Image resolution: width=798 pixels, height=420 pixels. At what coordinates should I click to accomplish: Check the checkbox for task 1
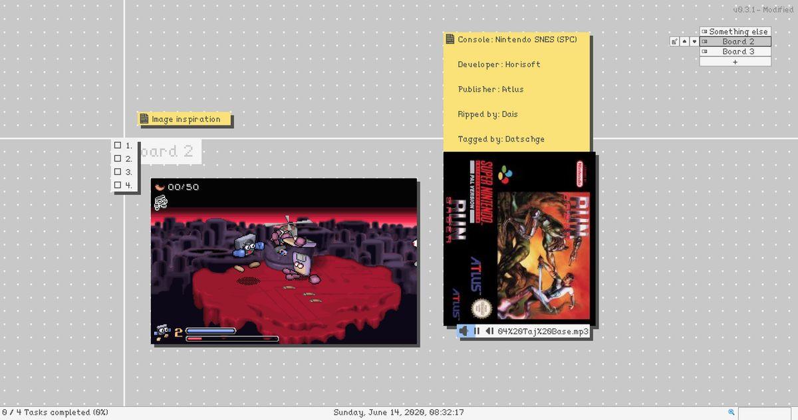[x=118, y=145]
